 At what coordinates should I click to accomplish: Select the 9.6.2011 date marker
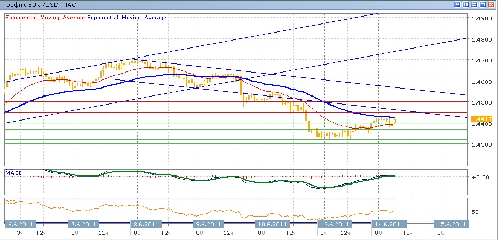(209, 224)
